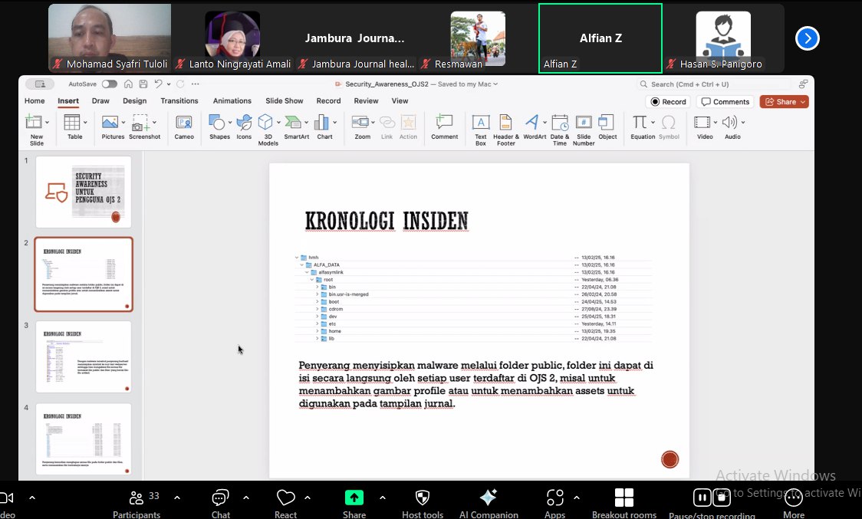Insert a Video
862x519 pixels.
(704, 127)
